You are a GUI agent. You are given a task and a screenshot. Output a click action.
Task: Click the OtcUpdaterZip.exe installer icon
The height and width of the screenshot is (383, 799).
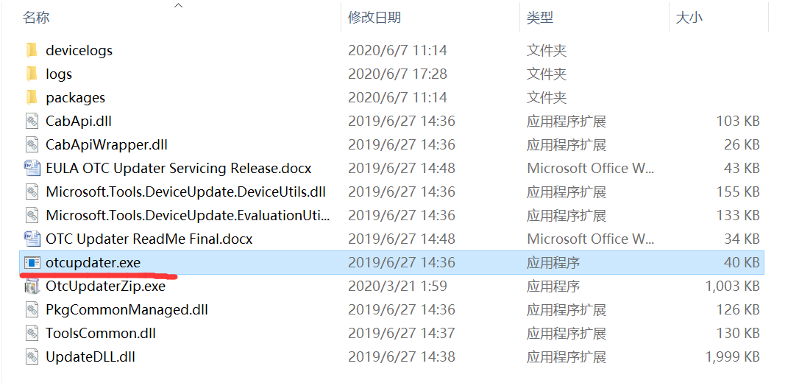pyautogui.click(x=32, y=286)
